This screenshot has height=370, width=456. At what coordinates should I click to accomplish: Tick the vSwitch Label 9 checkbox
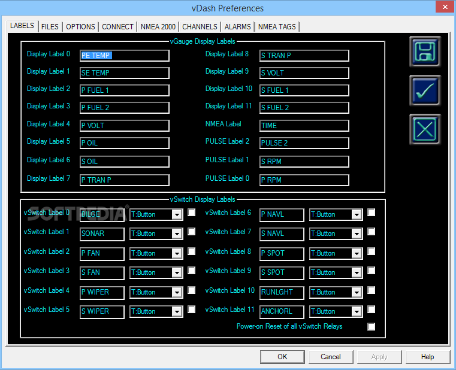pos(371,271)
